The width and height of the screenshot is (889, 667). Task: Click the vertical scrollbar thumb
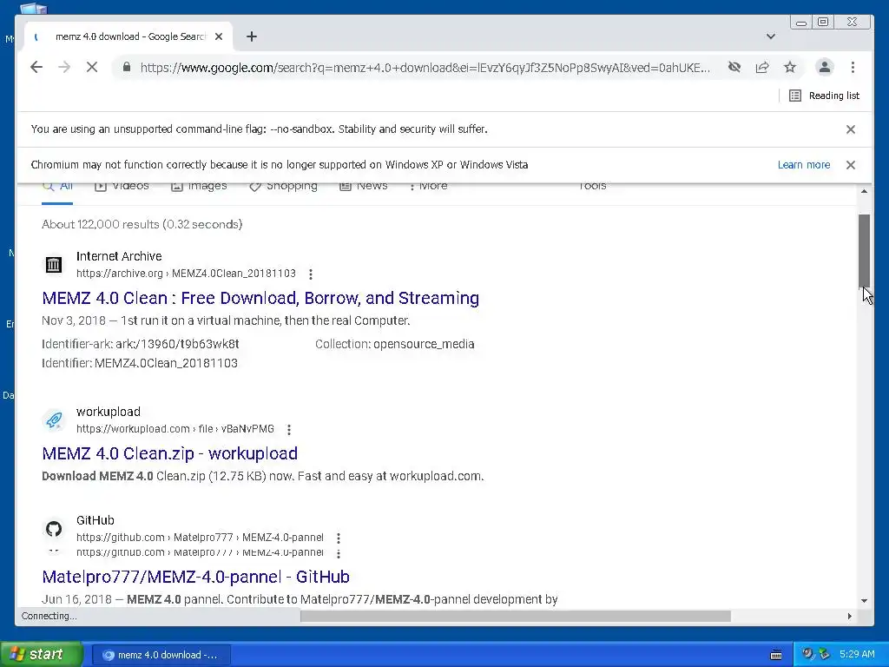click(x=864, y=251)
